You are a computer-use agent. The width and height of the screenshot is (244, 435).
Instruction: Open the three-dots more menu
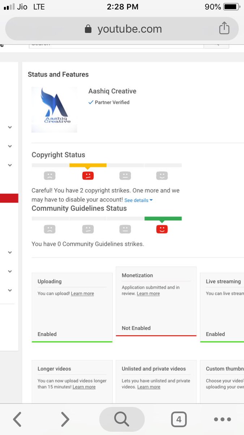(x=222, y=419)
